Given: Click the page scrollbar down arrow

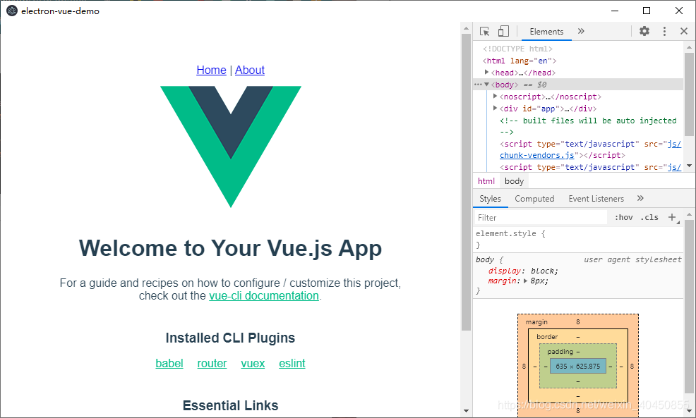Looking at the screenshot, I should point(466,411).
